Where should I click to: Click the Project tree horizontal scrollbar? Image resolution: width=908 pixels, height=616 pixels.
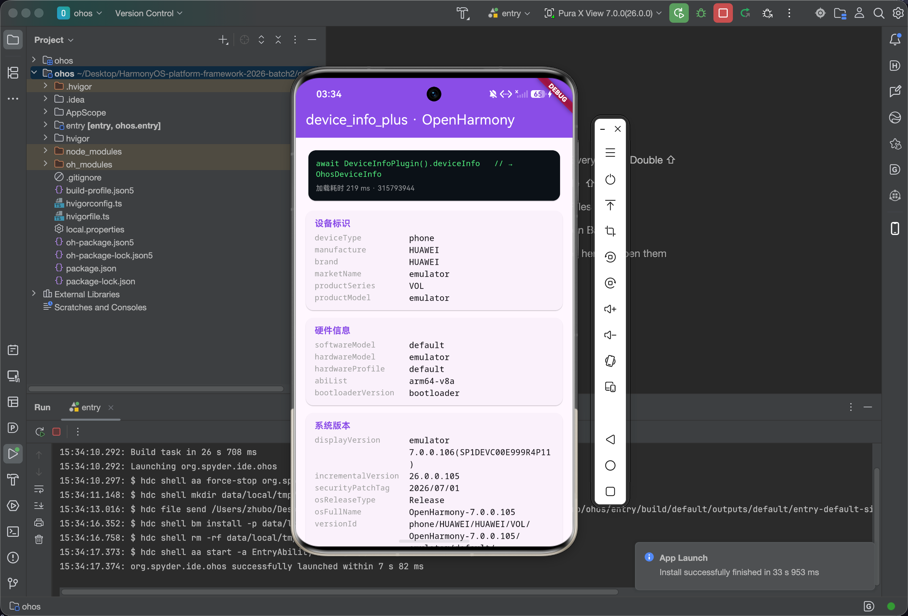(x=156, y=389)
